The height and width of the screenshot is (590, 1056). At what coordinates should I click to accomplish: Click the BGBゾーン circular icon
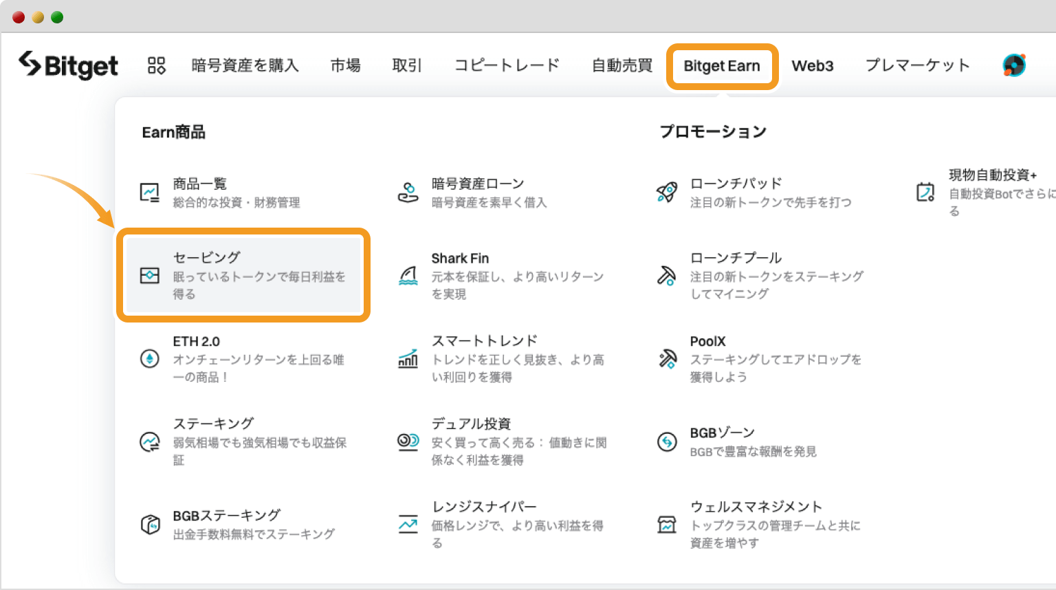tap(667, 441)
